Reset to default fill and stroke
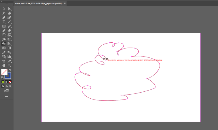The height and width of the screenshot is (130, 218). (2, 77)
